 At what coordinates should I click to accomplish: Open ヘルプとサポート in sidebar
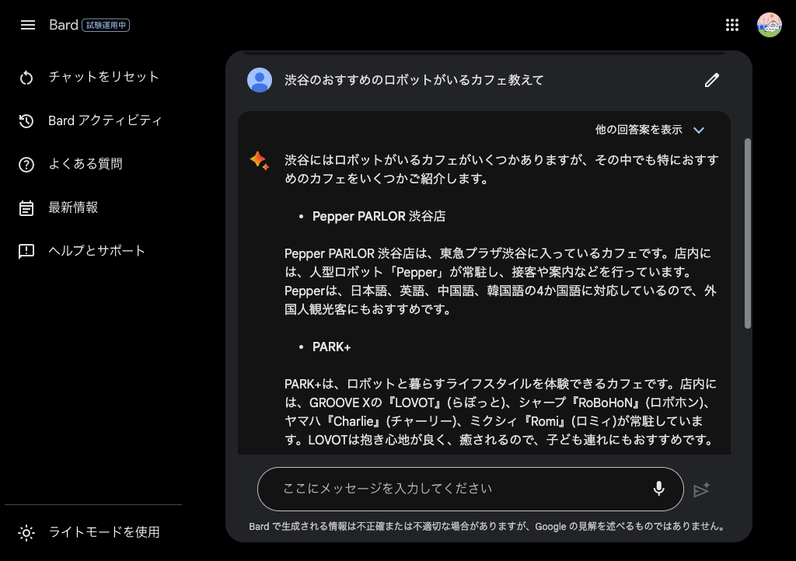(x=96, y=251)
